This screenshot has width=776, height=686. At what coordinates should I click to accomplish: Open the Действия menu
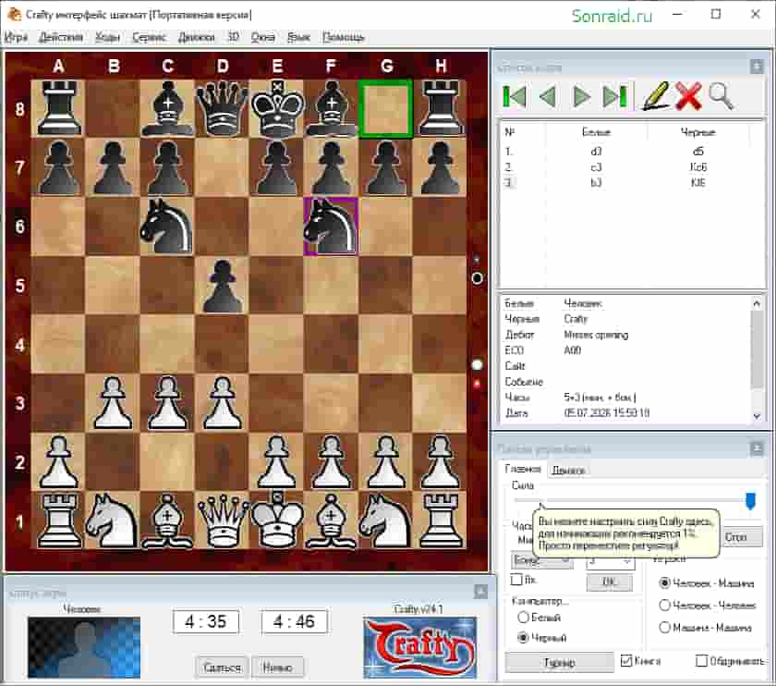tap(60, 37)
